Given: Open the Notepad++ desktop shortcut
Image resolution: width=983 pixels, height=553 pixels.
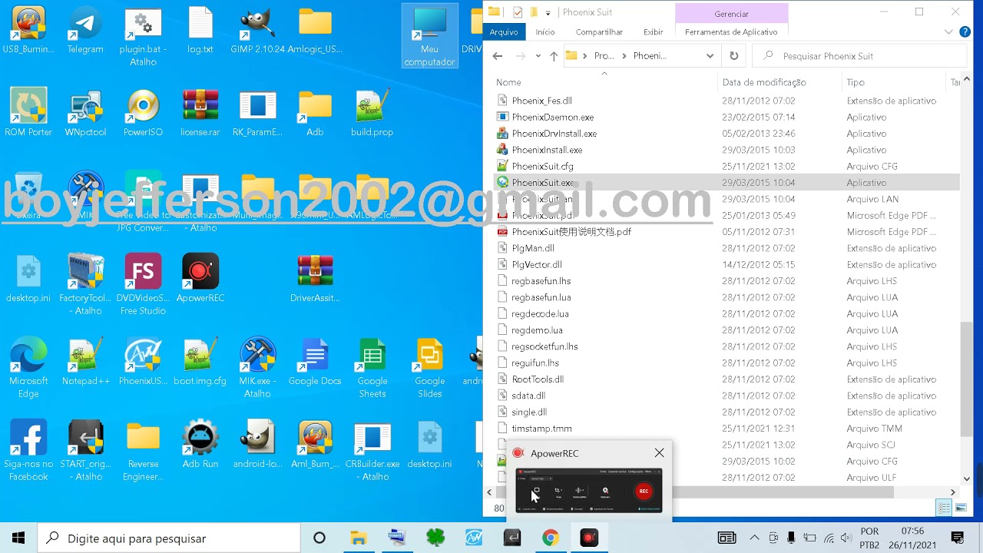Looking at the screenshot, I should 85,361.
